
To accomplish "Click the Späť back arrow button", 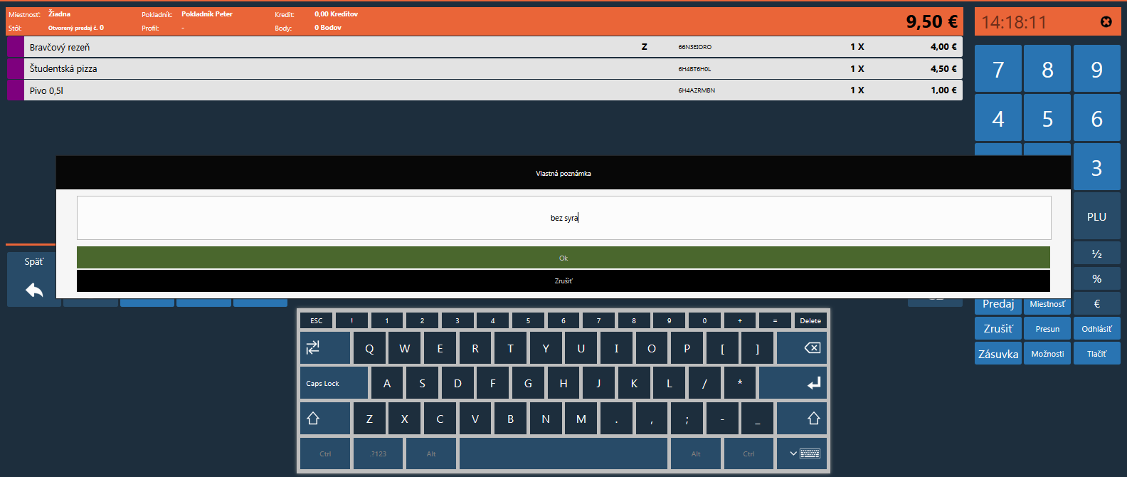I will (x=33, y=279).
